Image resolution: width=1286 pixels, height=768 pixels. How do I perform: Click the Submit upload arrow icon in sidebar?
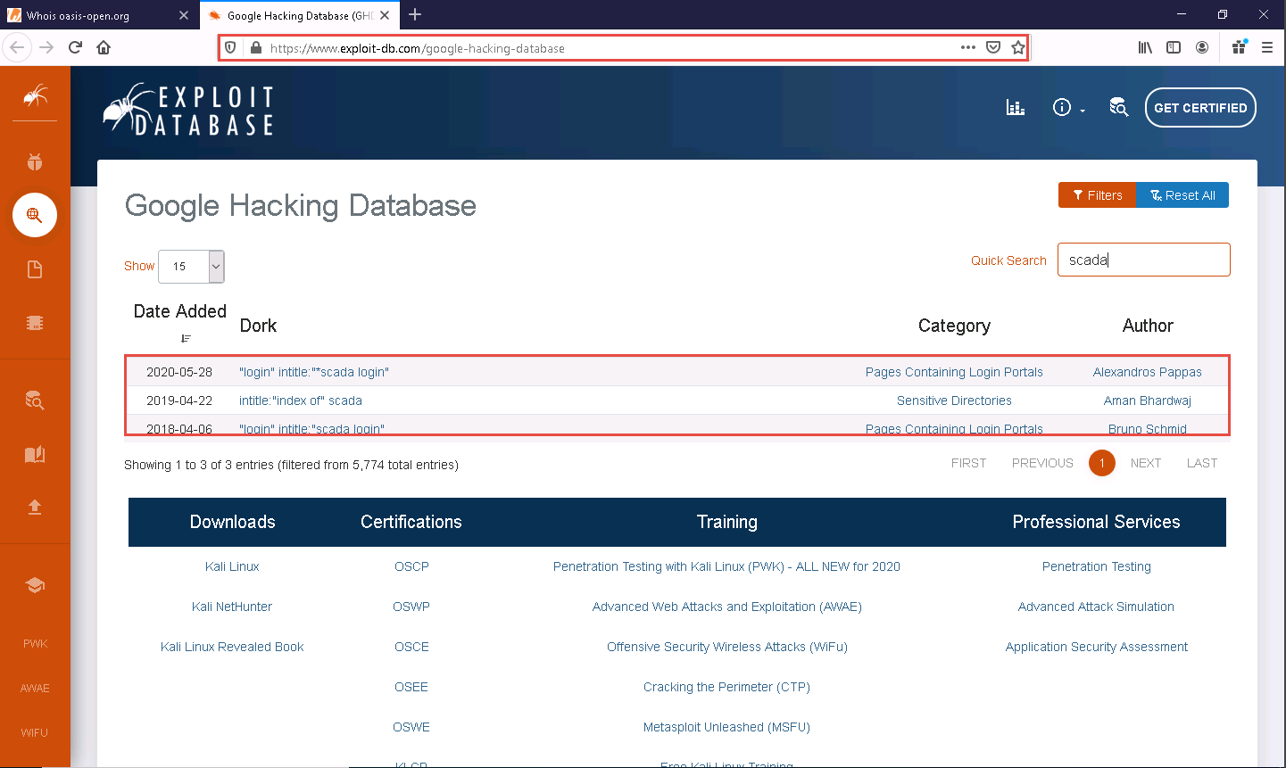pos(35,507)
